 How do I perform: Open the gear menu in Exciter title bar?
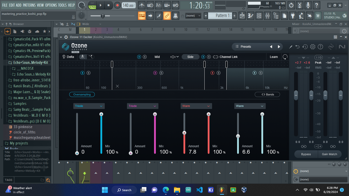tap(66, 37)
